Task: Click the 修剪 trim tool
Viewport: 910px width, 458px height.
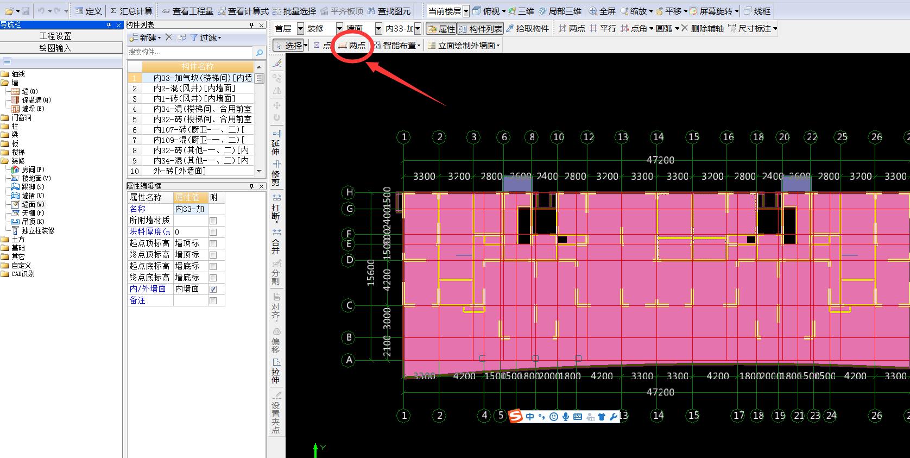Action: [276, 173]
